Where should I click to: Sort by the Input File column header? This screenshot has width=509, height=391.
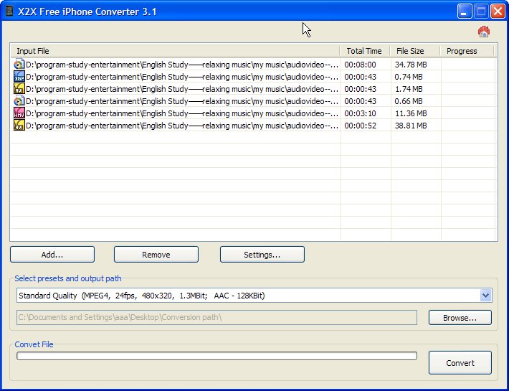pos(176,51)
